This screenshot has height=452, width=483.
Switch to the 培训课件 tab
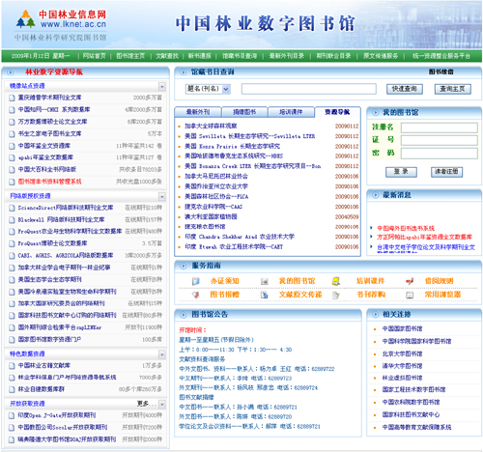(291, 112)
